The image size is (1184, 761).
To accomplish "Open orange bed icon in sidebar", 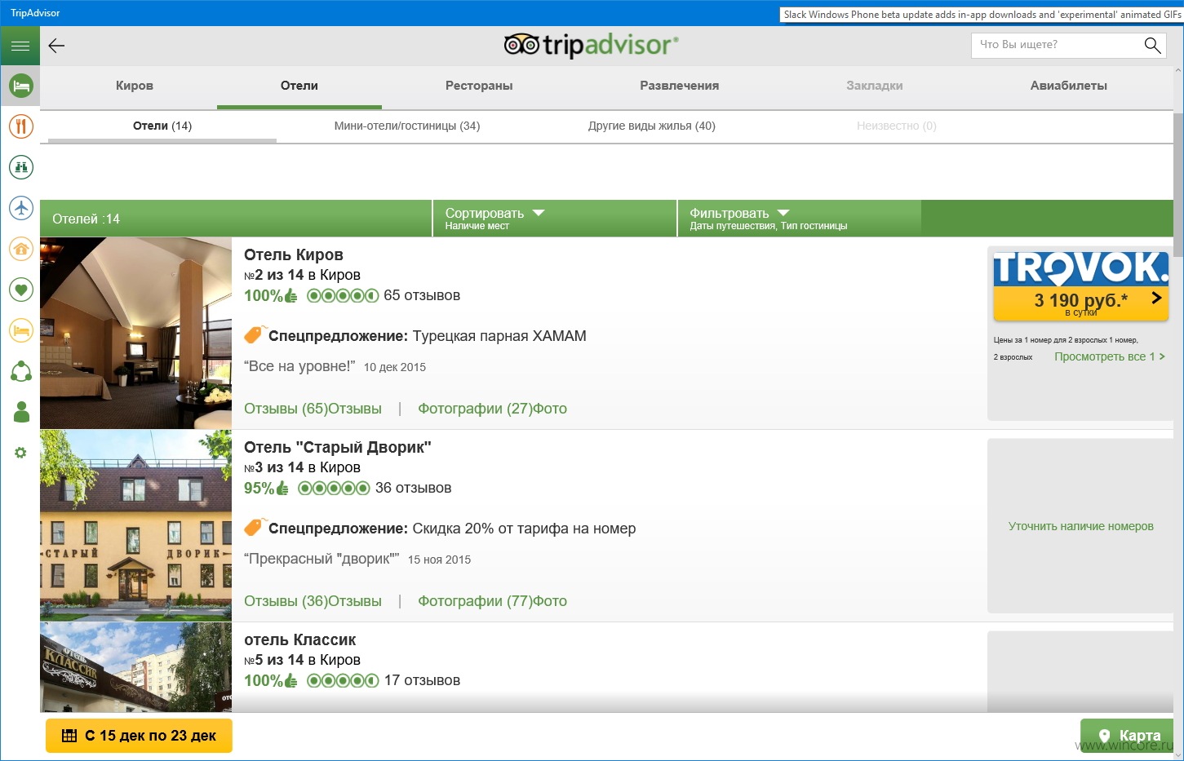I will point(21,330).
